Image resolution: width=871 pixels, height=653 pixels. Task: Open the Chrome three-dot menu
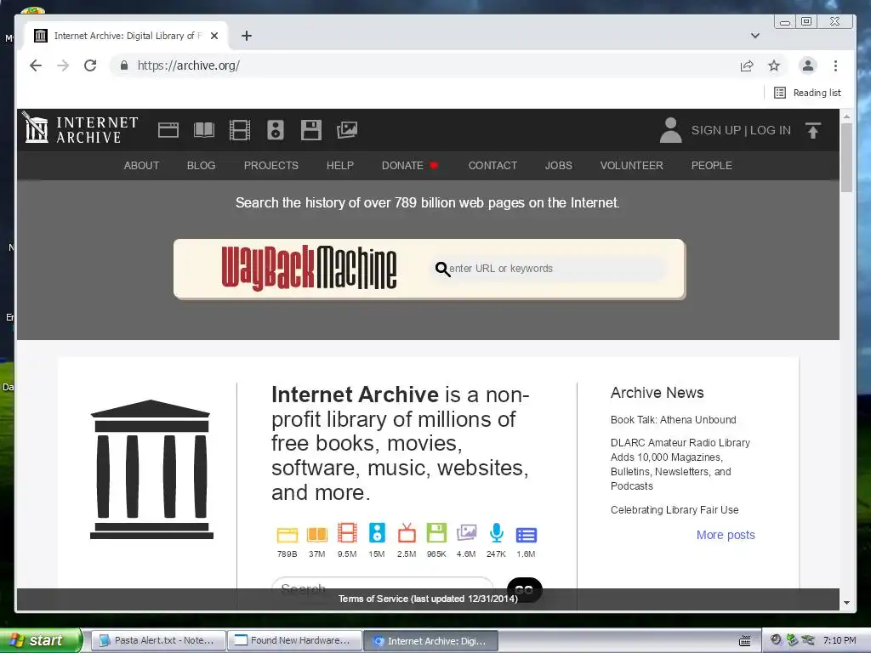[835, 65]
